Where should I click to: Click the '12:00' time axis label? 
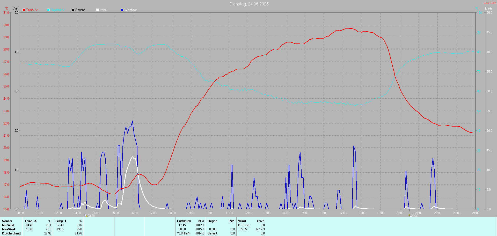(x=248, y=213)
